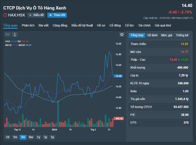
Task: Click Số lượng CPLH value 93.427.565
Action: click(181, 107)
